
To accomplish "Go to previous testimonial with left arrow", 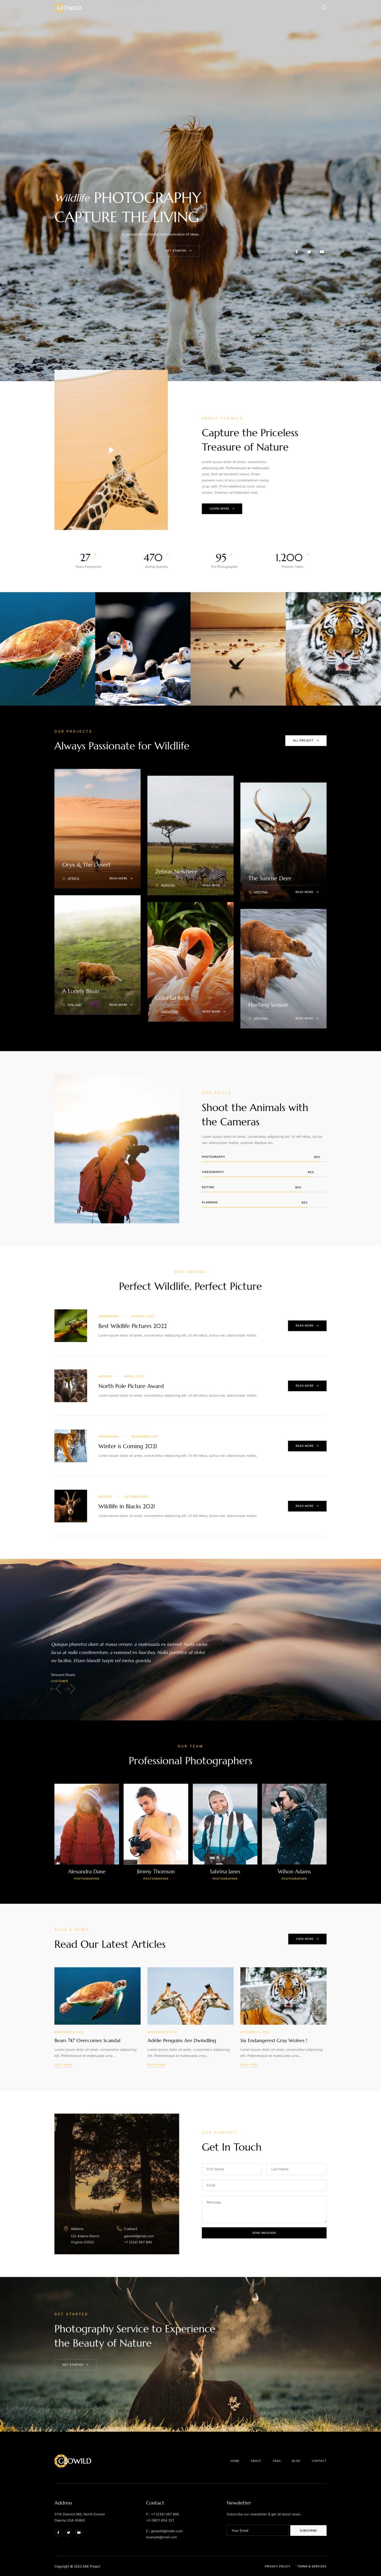I will (x=56, y=1689).
